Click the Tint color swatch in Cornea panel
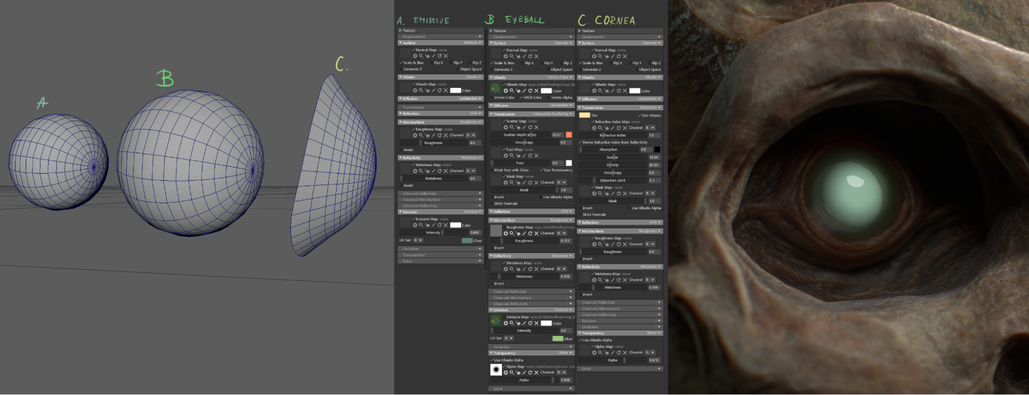Image resolution: width=1029 pixels, height=395 pixels. (584, 115)
